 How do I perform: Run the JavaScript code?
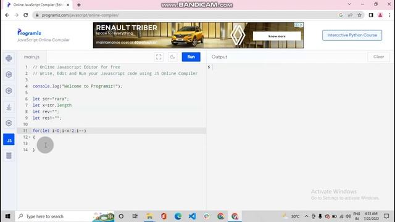pyautogui.click(x=191, y=57)
